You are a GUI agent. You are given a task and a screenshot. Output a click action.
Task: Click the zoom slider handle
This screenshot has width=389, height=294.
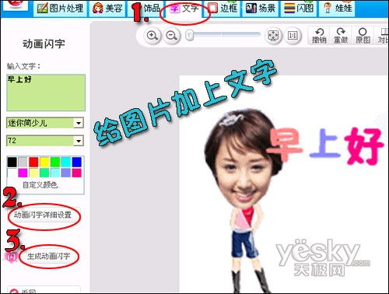(190, 35)
